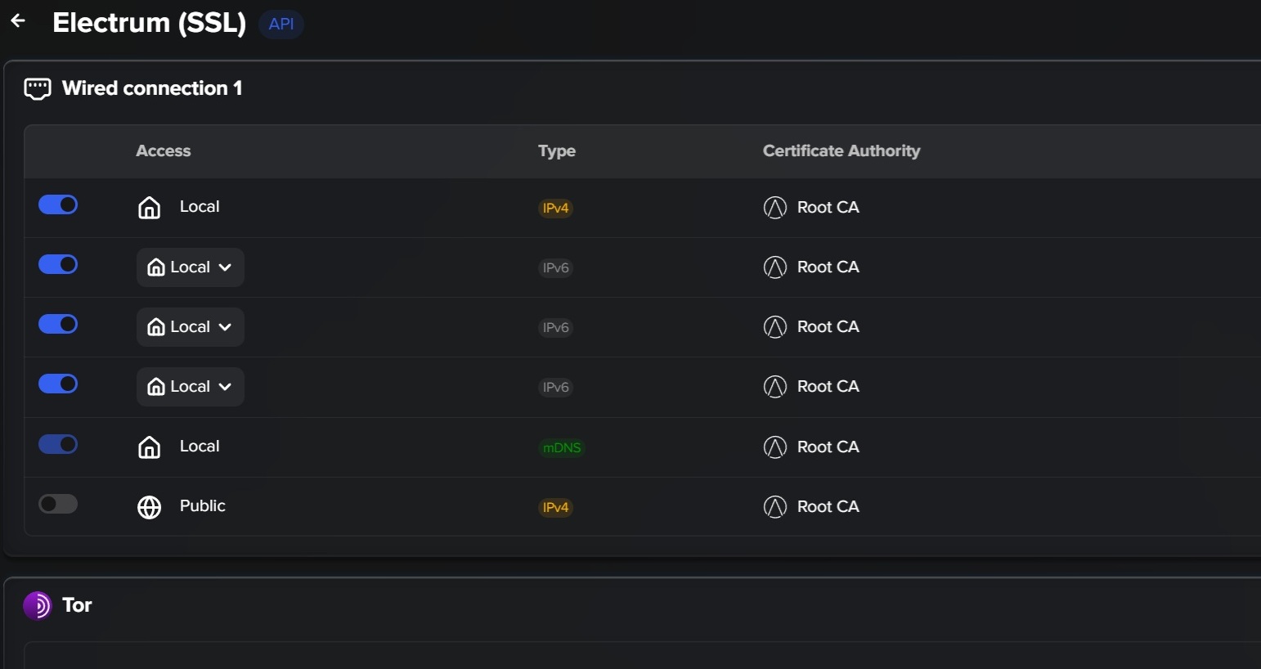Viewport: 1261px width, 669px height.
Task: Click the Access column header
Action: pyautogui.click(x=164, y=151)
